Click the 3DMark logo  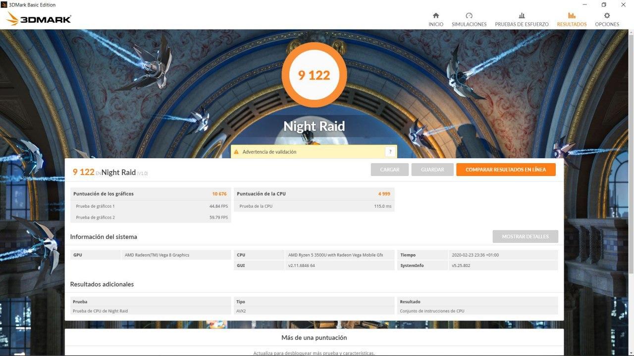40,19
